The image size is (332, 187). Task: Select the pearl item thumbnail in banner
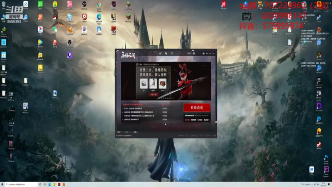coord(144,84)
